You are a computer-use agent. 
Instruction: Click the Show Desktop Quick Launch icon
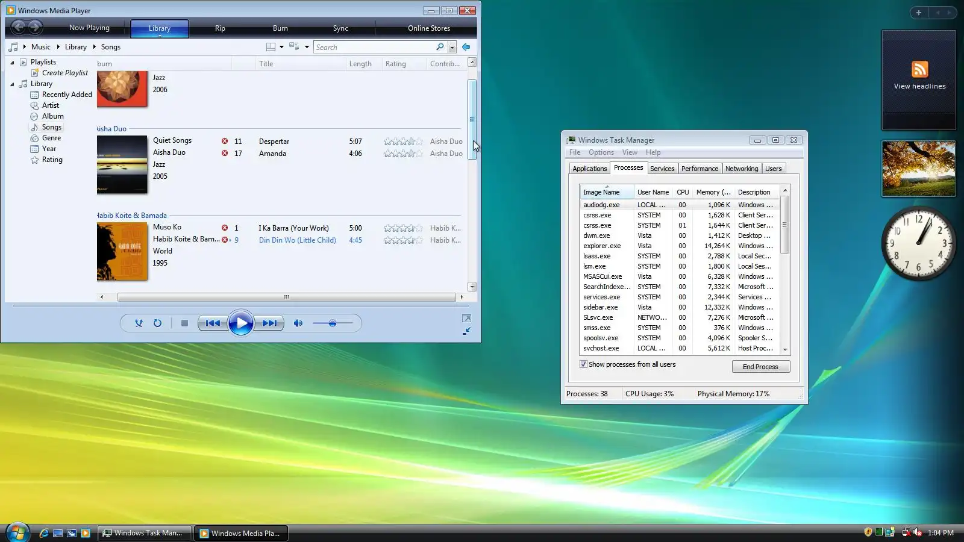[x=58, y=533]
